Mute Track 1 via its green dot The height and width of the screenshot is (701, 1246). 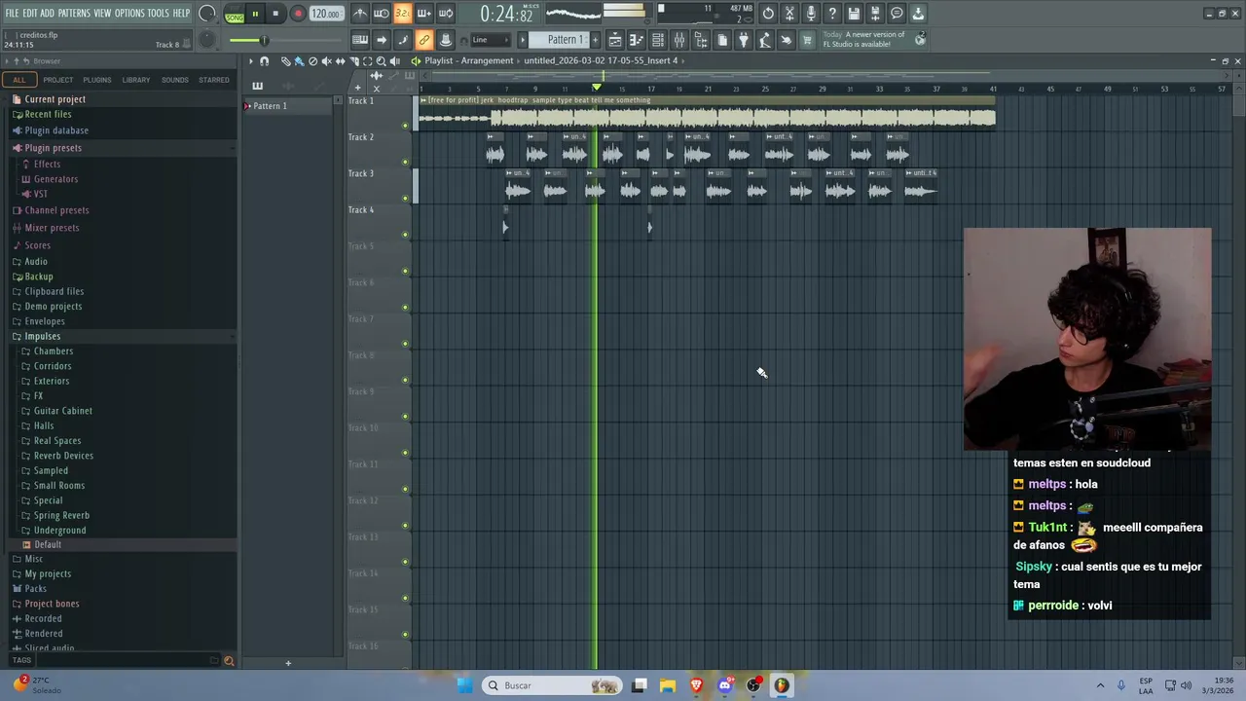[x=406, y=126]
